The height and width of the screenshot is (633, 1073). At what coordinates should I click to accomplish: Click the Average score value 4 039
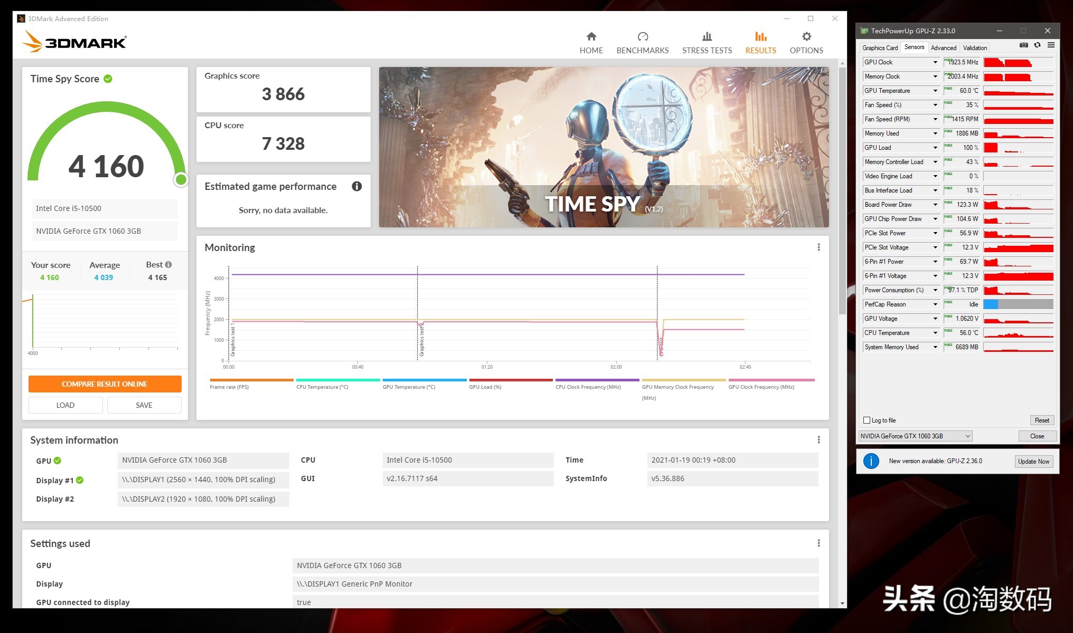click(103, 277)
